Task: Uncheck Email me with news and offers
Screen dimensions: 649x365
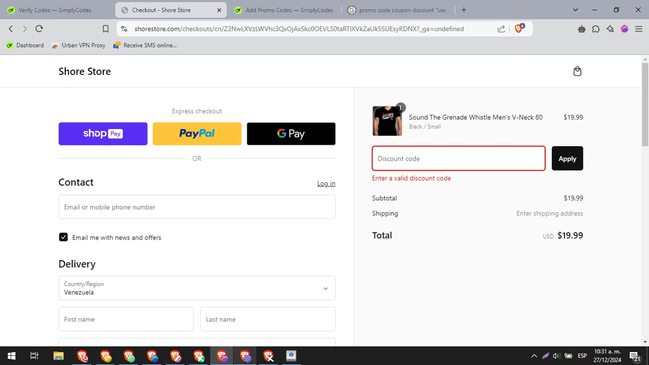Action: pos(63,237)
